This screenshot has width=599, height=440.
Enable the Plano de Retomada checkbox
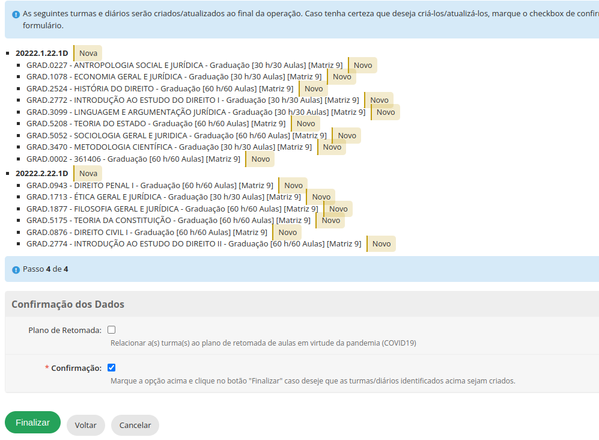(112, 330)
